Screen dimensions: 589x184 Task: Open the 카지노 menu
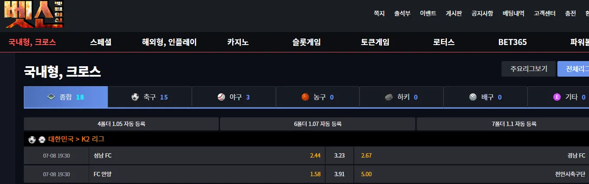(x=238, y=42)
